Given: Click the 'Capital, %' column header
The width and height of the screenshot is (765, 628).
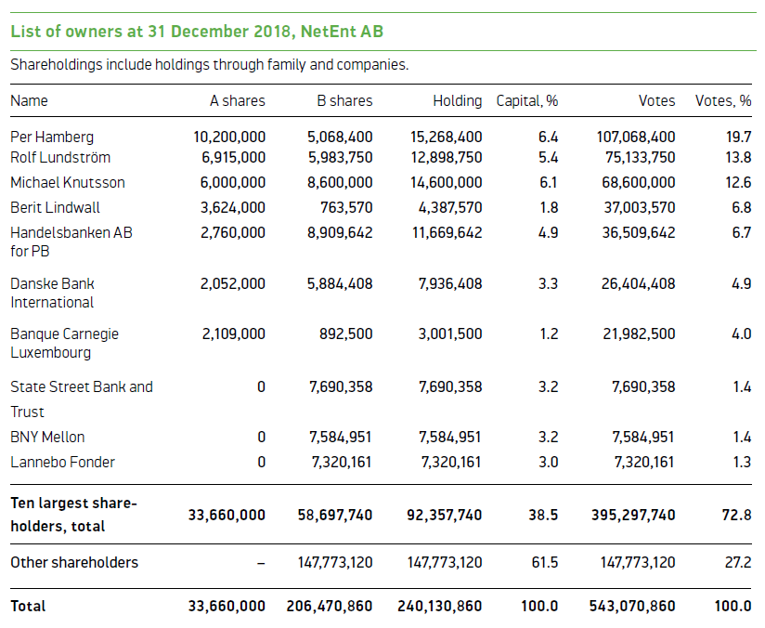Looking at the screenshot, I should point(527,100).
